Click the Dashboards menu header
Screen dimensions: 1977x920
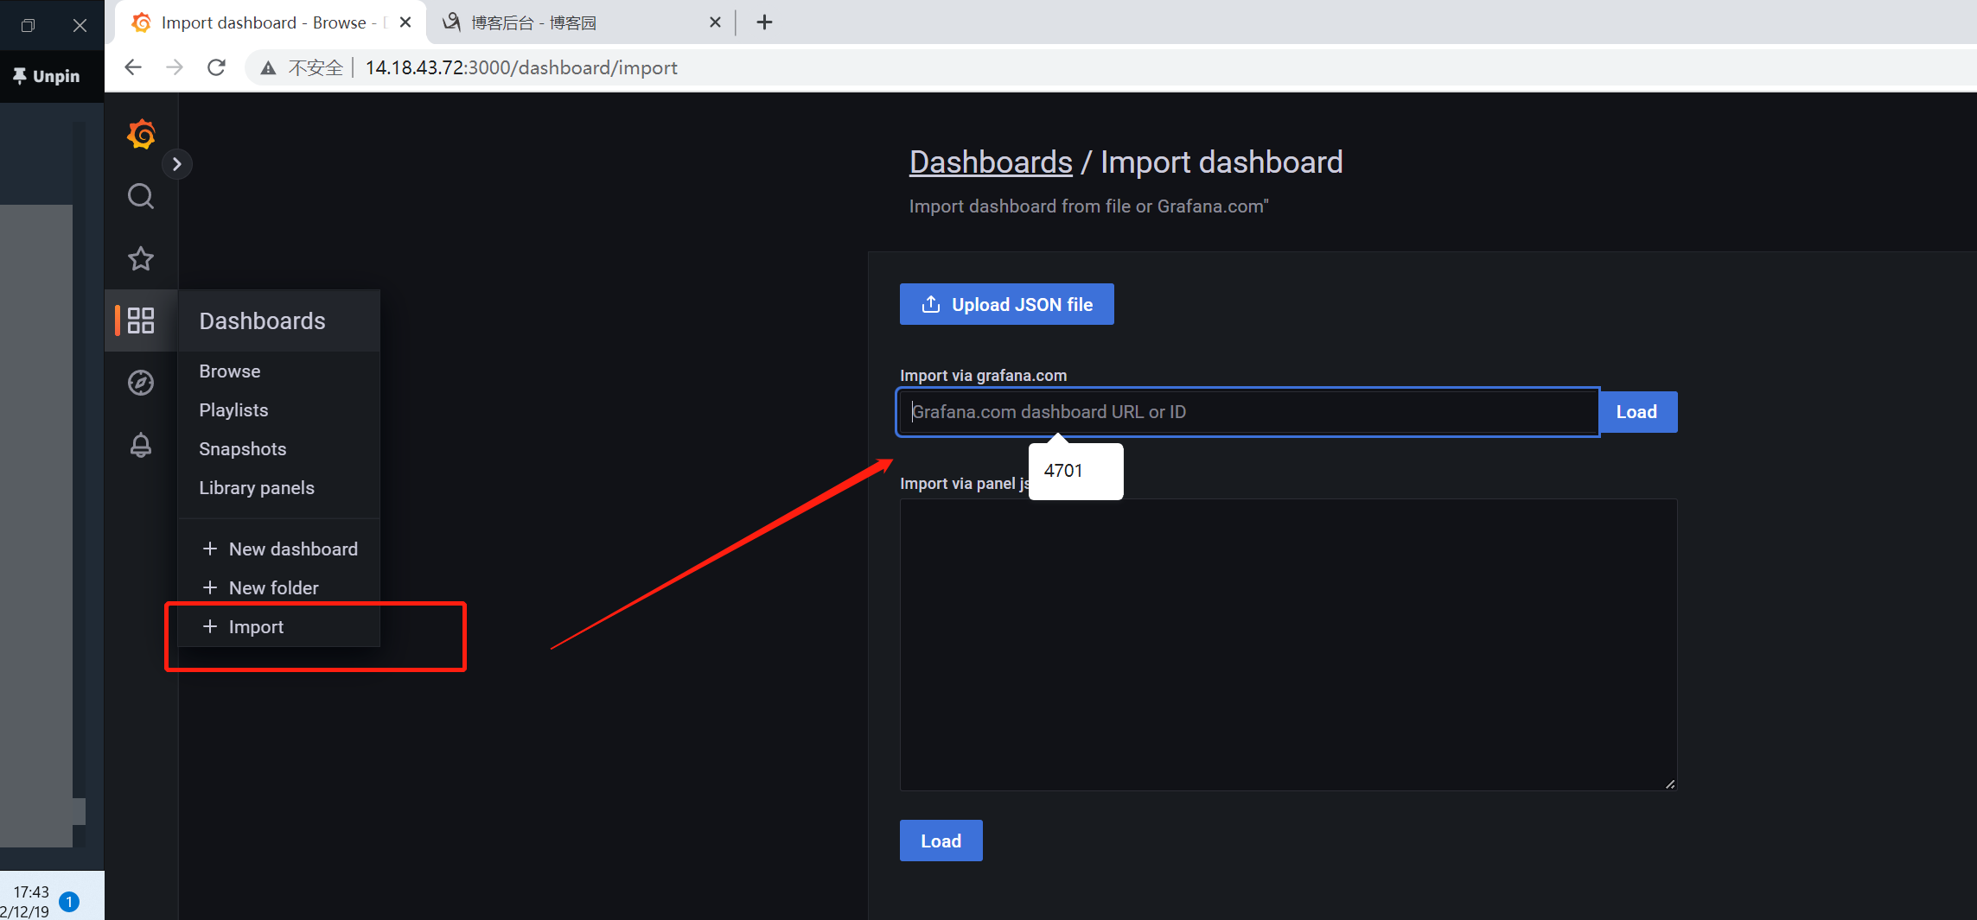pyautogui.click(x=278, y=320)
